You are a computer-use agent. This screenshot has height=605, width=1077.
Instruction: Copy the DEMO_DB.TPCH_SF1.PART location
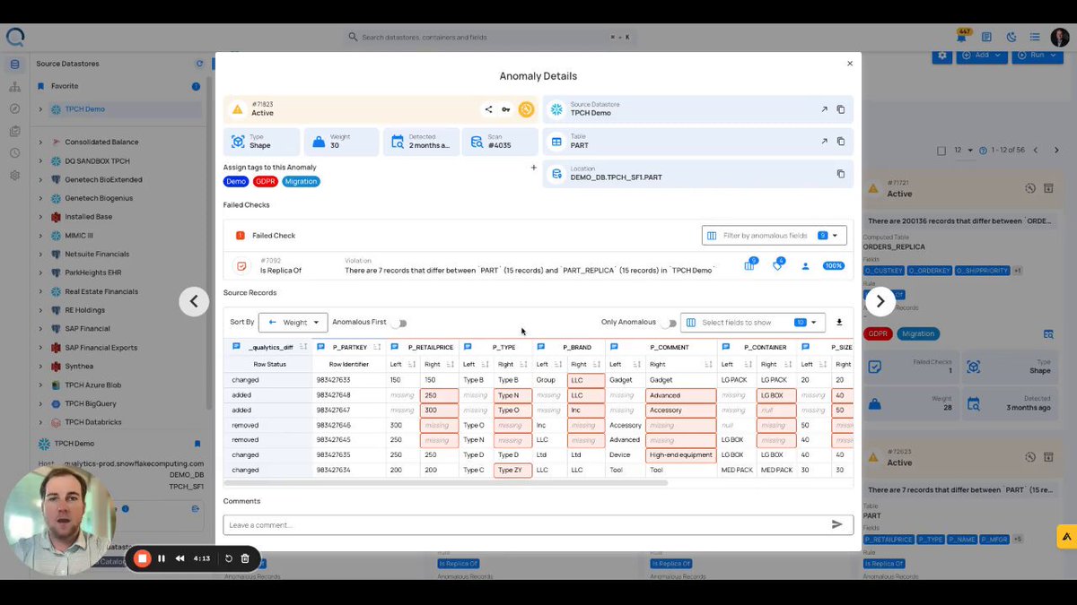[x=841, y=174]
